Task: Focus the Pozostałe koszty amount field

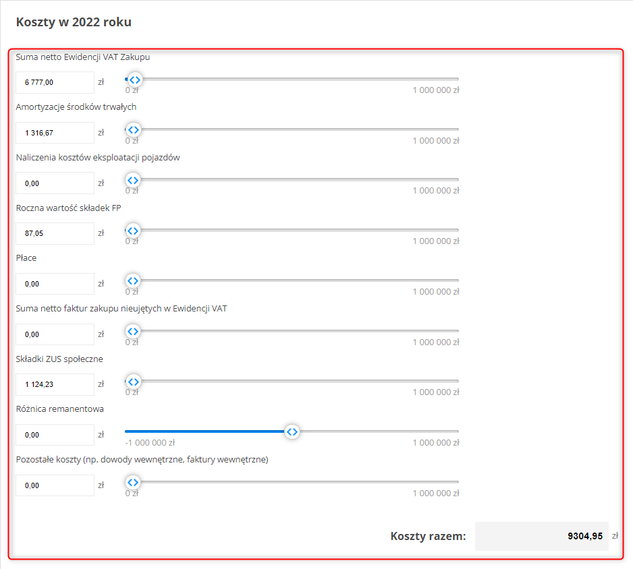Action: coord(55,485)
